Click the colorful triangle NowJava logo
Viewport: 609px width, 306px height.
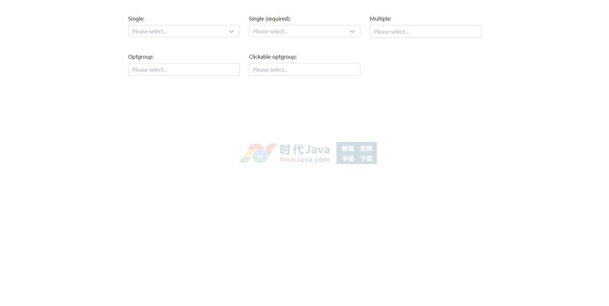(258, 153)
